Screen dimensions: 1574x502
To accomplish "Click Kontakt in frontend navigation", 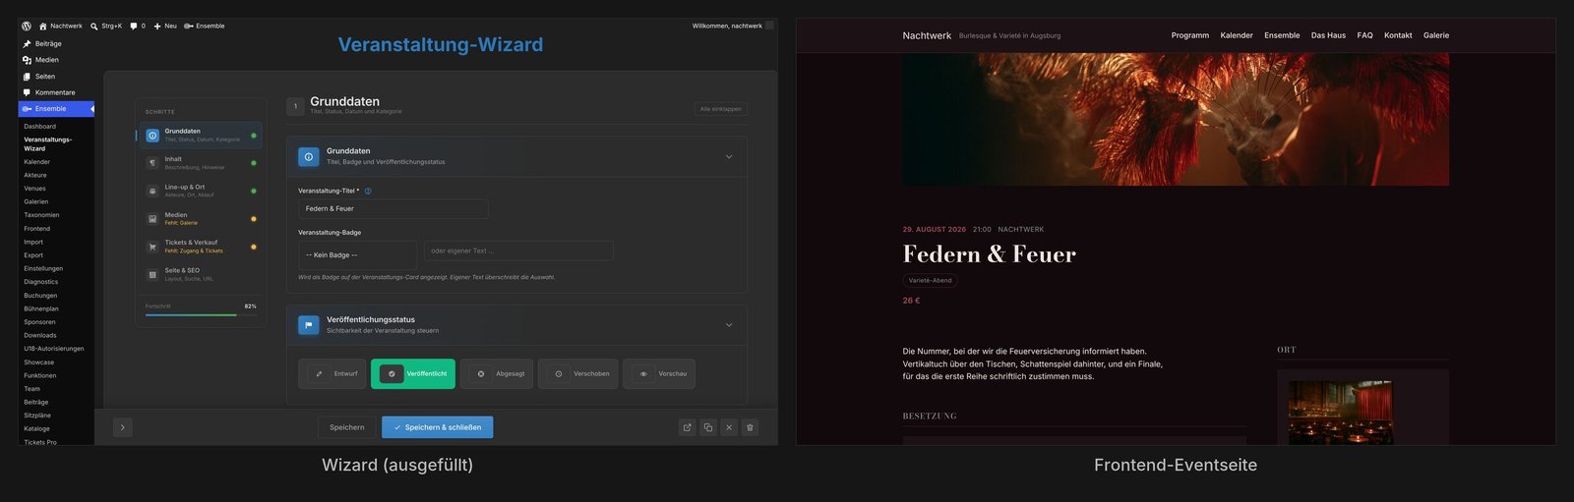I will [x=1398, y=35].
